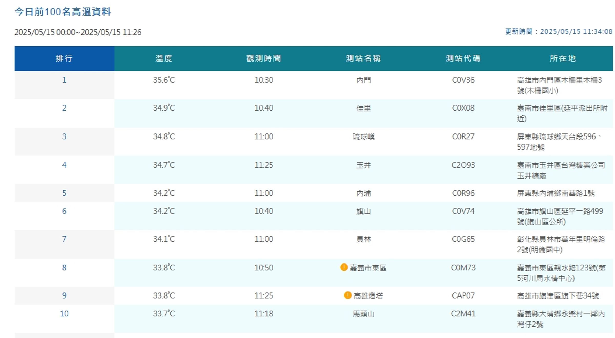
Task: Select station name 嘉義市東區
Action: (368, 268)
